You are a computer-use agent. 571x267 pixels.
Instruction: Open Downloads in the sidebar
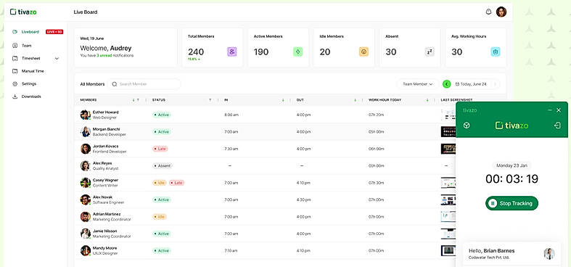pos(31,96)
